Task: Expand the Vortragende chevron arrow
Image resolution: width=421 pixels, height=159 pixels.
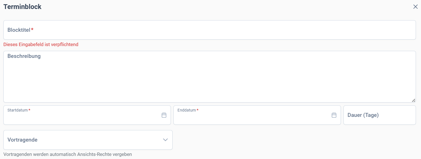Action: click(166, 140)
